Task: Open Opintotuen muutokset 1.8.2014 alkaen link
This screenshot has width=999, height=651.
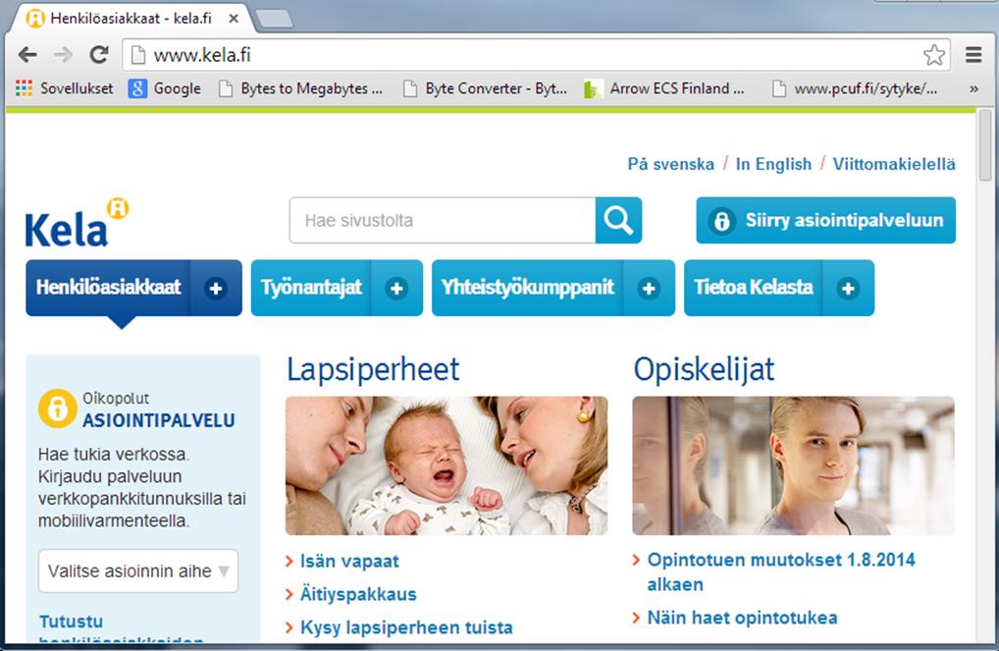Action: coord(781,571)
